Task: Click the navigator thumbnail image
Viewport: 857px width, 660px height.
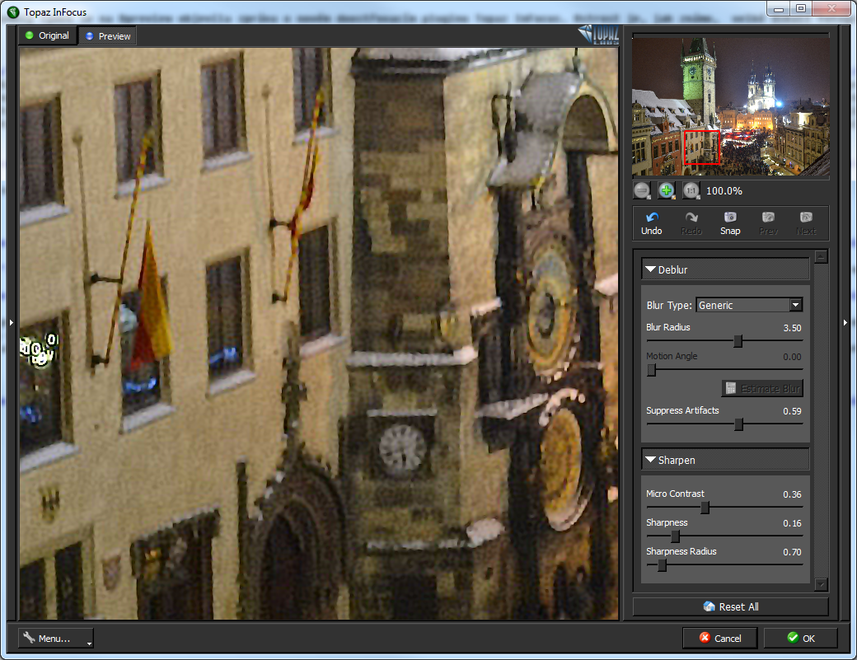Action: pos(730,105)
